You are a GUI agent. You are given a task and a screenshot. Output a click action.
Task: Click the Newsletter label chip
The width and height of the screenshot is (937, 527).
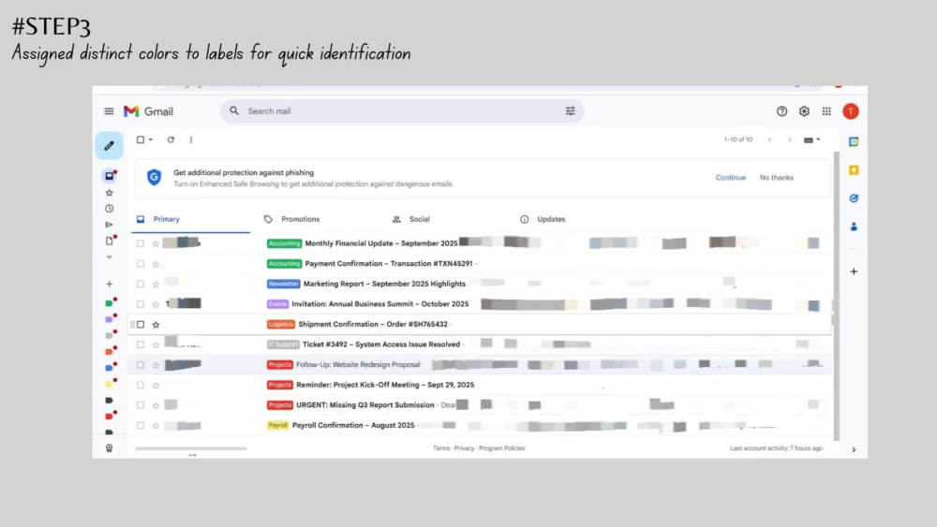(283, 284)
